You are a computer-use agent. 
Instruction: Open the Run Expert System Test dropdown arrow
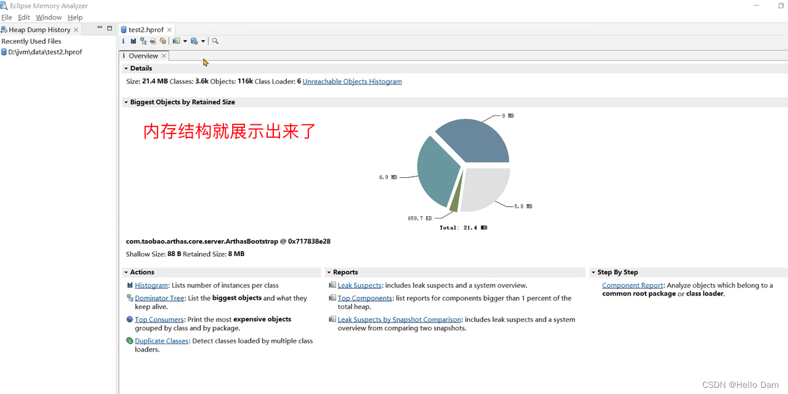click(185, 41)
